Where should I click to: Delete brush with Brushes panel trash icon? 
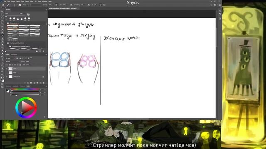(43, 51)
